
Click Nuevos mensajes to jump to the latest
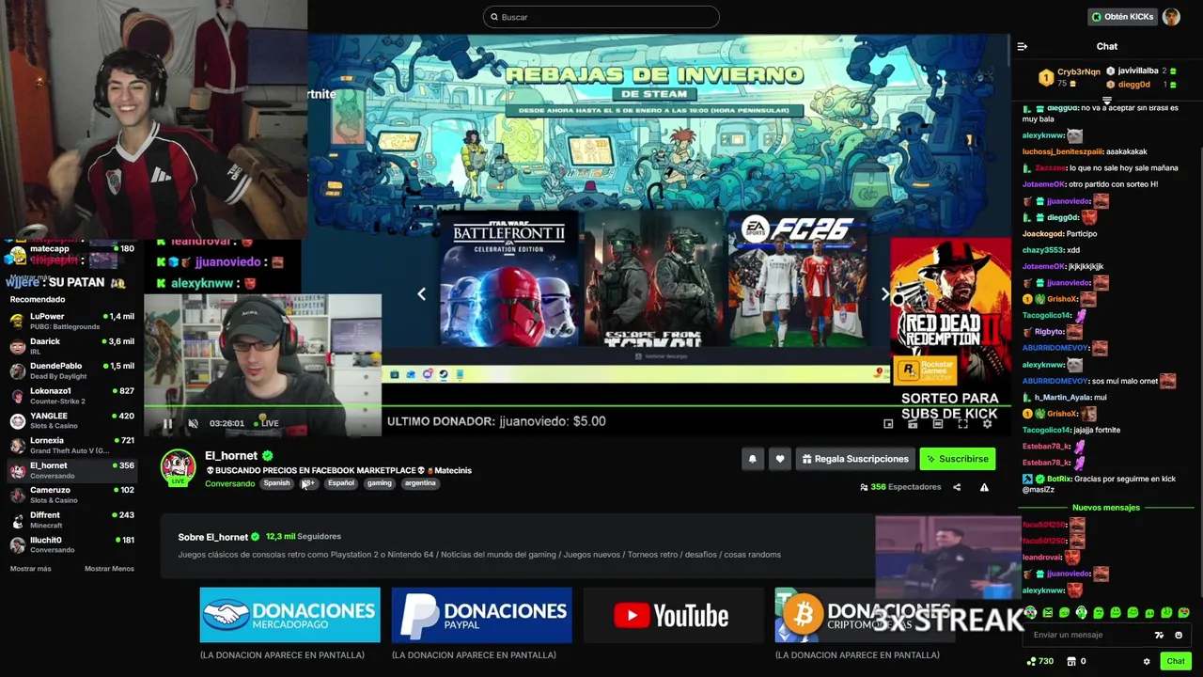click(x=1106, y=508)
